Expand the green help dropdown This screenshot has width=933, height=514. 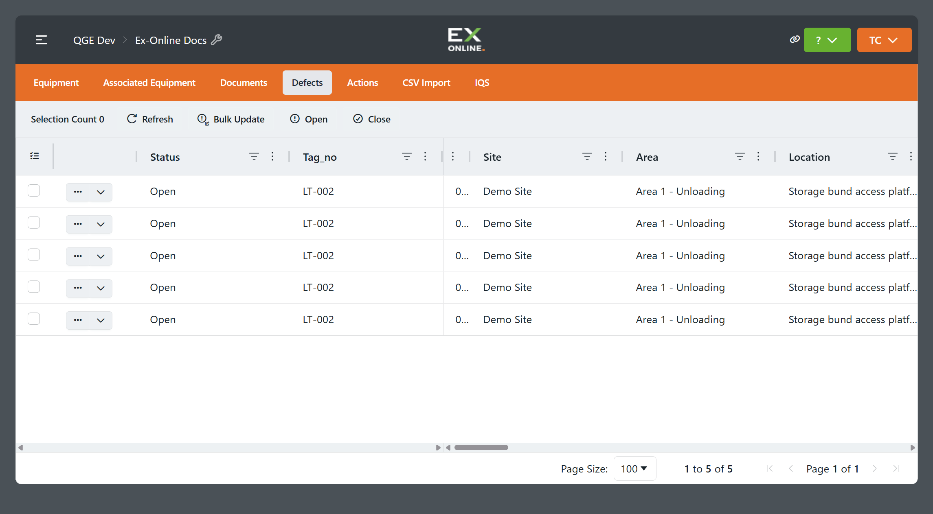pyautogui.click(x=827, y=40)
